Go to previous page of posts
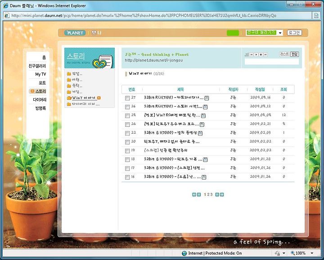324x260 pixels. [199, 194]
